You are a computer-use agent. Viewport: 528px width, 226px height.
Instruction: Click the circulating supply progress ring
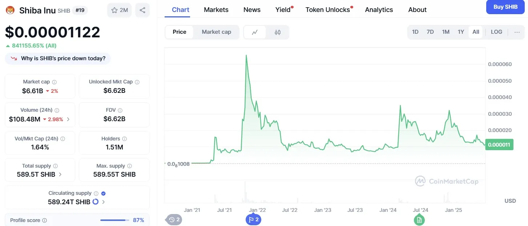click(x=96, y=202)
